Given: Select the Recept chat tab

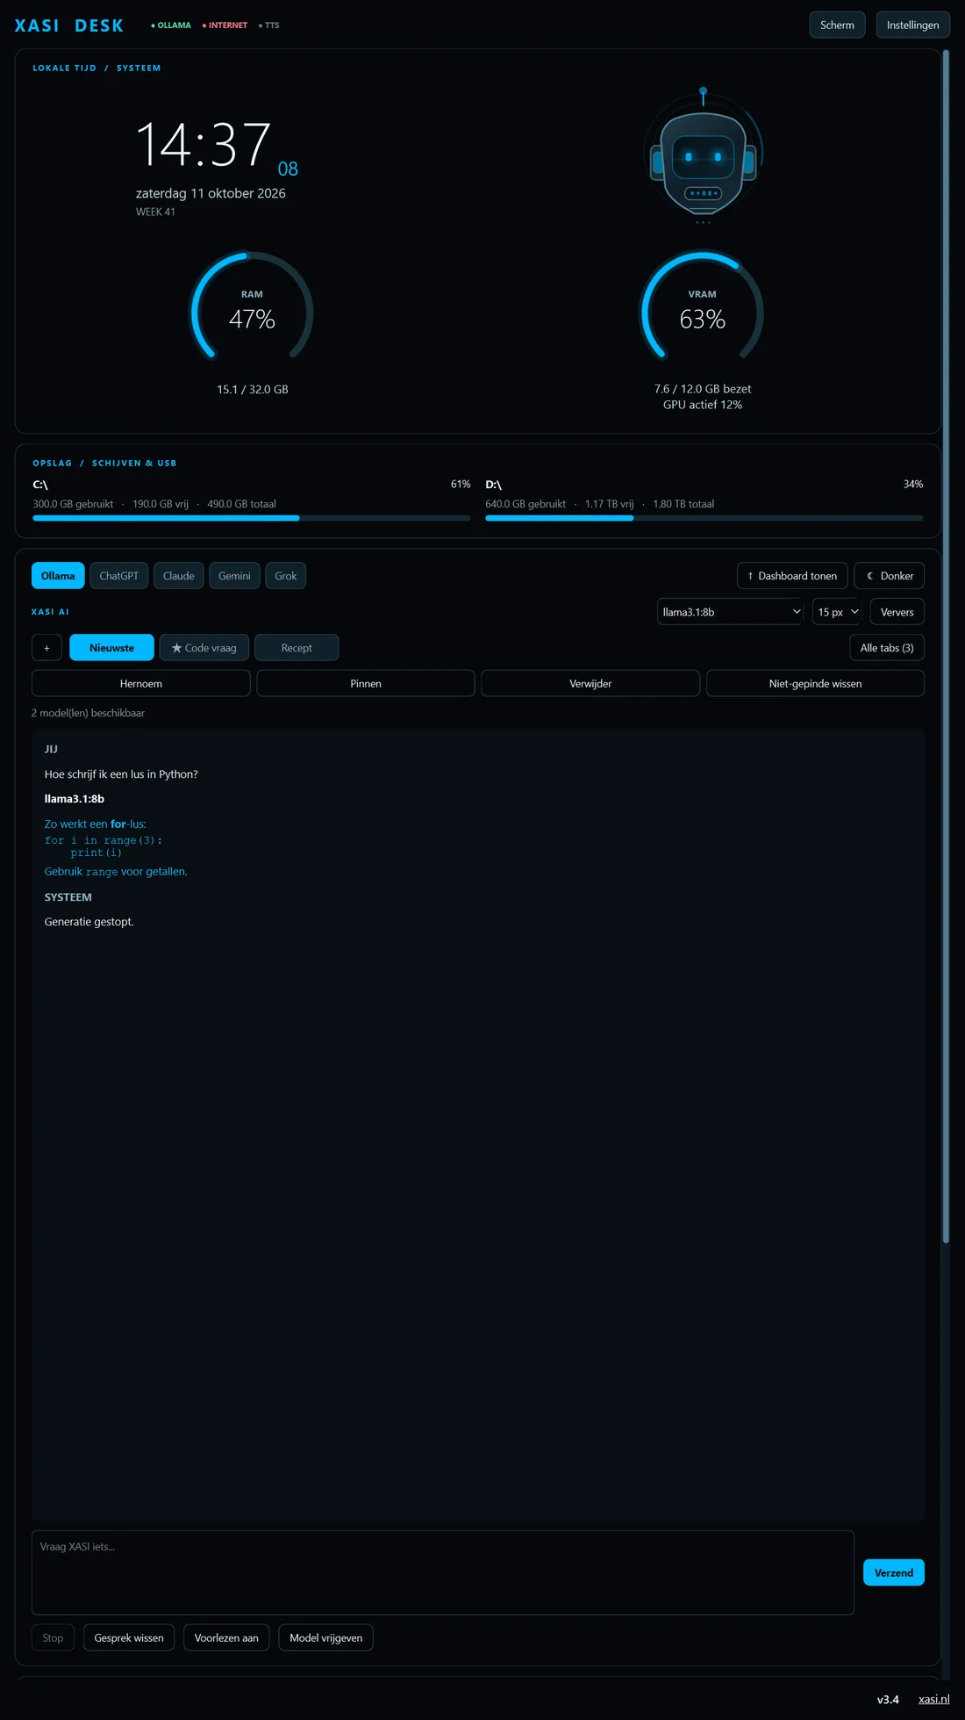Looking at the screenshot, I should [x=297, y=648].
